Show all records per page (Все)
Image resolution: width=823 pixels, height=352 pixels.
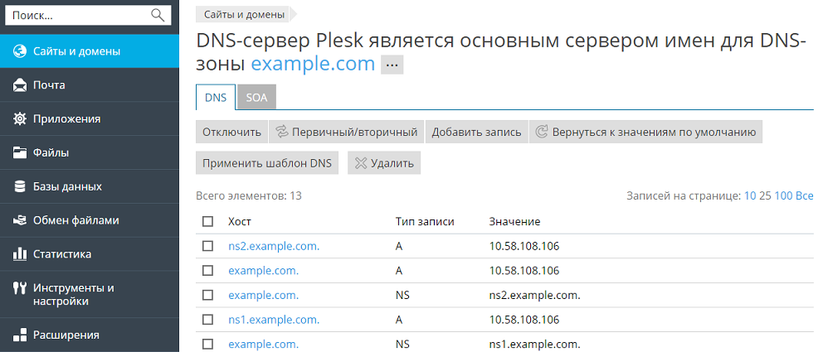(x=805, y=196)
